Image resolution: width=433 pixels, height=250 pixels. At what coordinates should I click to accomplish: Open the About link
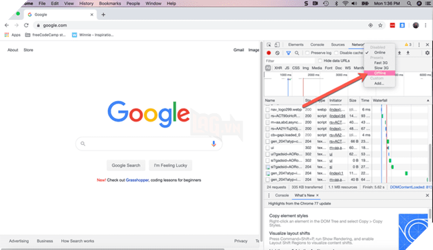pyautogui.click(x=12, y=50)
